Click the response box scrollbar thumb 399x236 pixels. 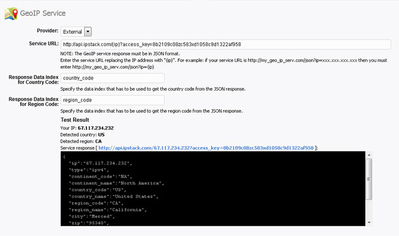click(369, 179)
